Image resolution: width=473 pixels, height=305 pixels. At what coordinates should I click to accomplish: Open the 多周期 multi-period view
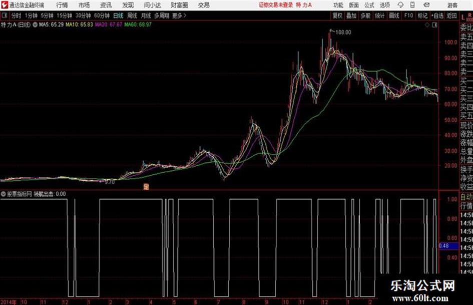coord(161,16)
